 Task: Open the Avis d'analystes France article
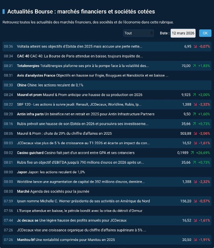pyautogui.click(x=93, y=75)
